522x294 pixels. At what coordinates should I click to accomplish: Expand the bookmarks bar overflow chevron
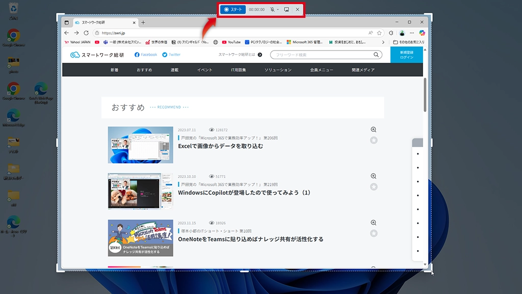point(383,42)
